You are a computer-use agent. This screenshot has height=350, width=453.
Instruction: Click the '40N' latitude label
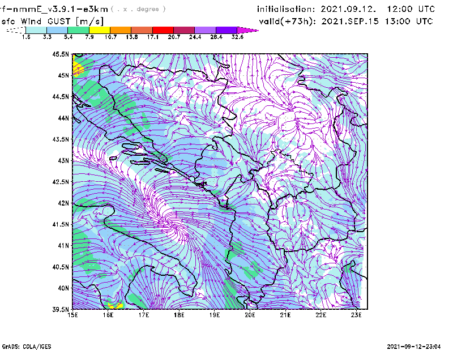[63, 288]
